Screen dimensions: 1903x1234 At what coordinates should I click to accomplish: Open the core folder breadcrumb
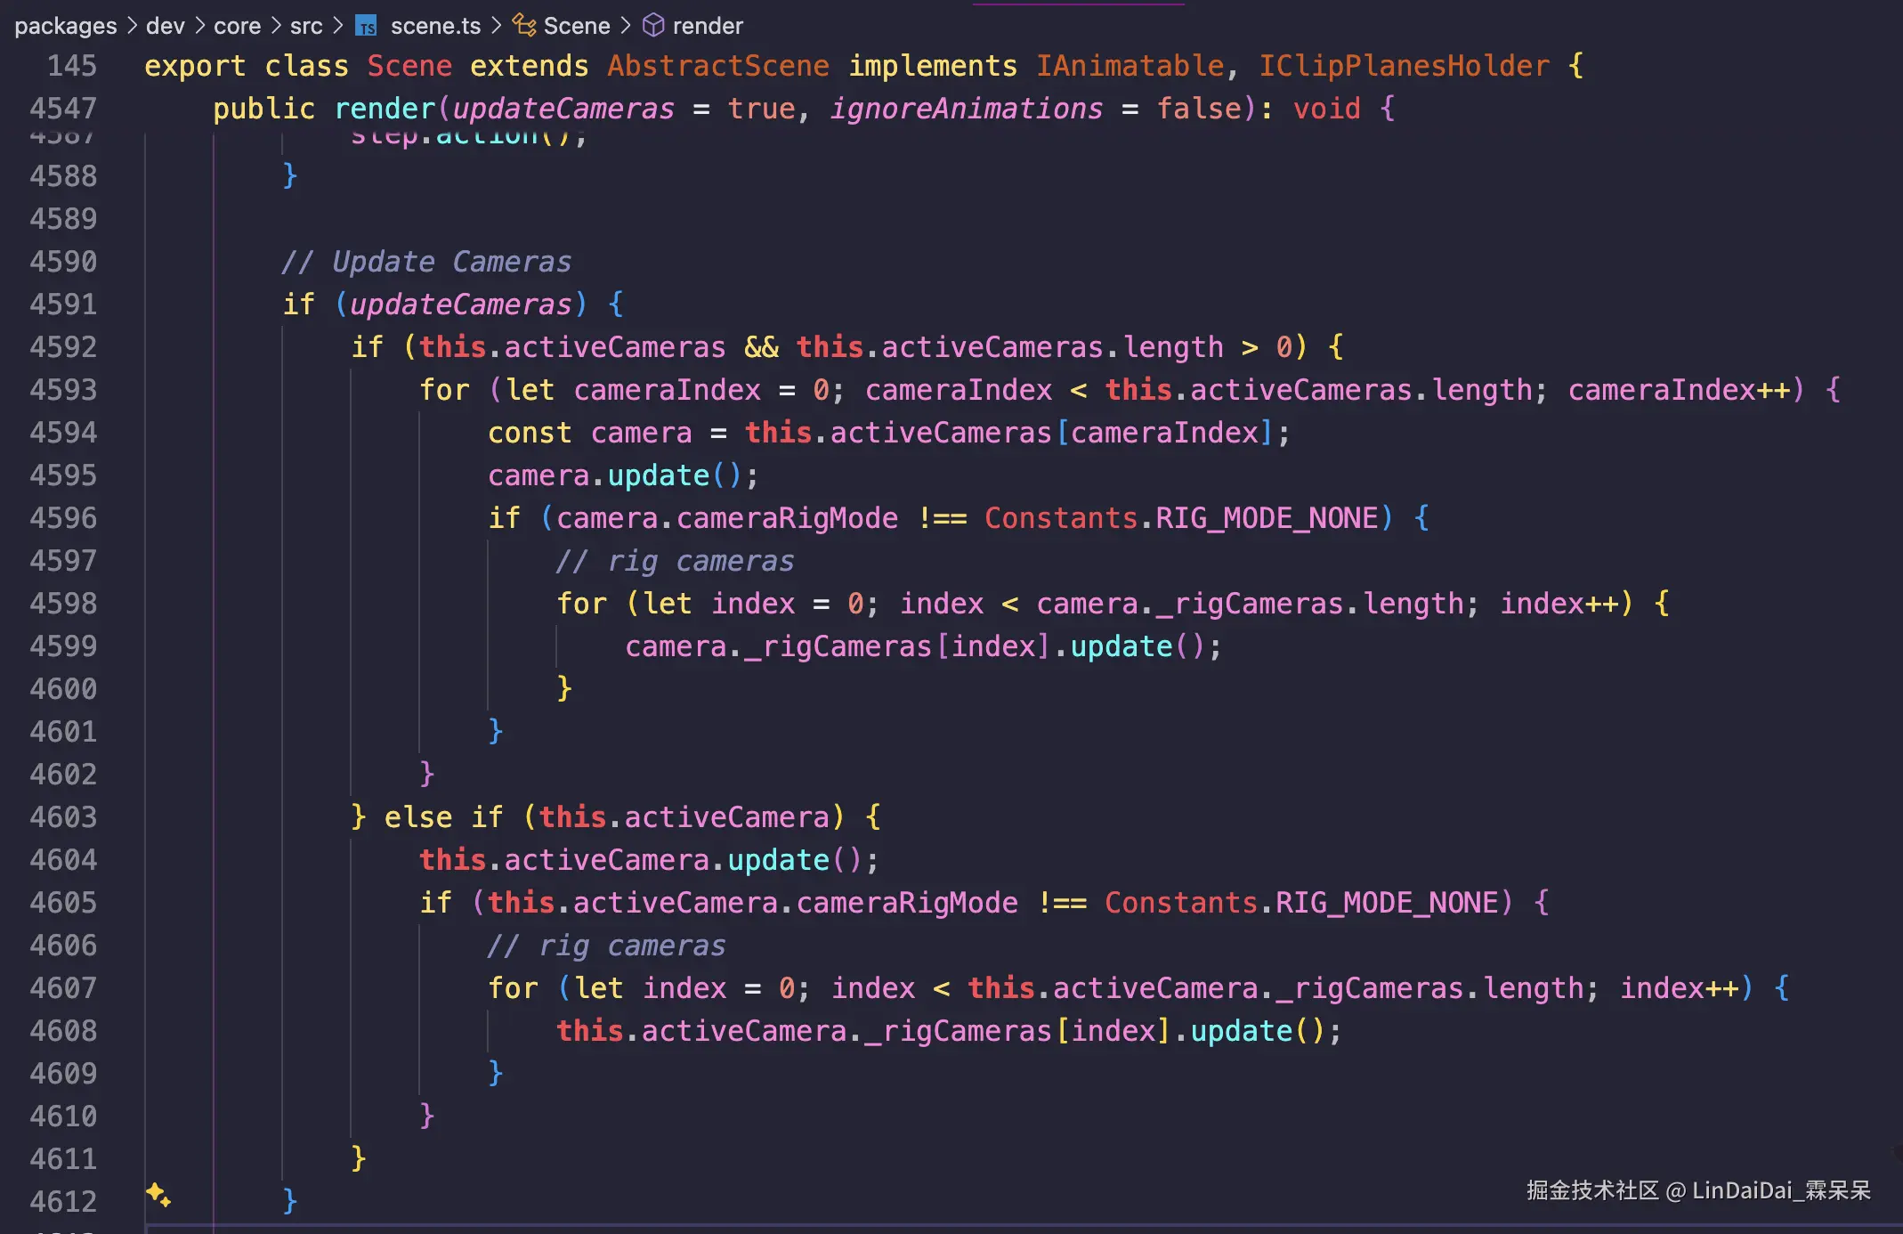[x=237, y=26]
